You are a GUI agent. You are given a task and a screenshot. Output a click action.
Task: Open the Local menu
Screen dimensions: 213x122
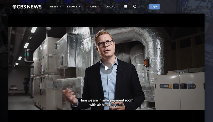110,7
